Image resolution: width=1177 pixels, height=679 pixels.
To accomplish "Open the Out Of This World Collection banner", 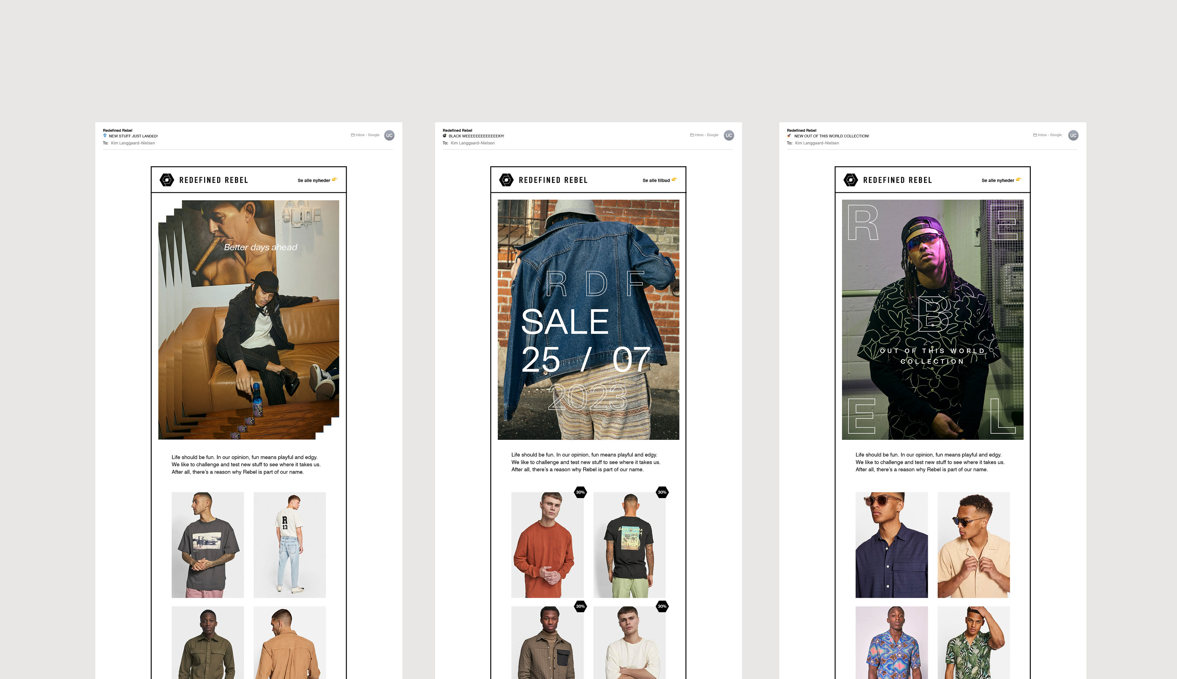I will [x=932, y=319].
